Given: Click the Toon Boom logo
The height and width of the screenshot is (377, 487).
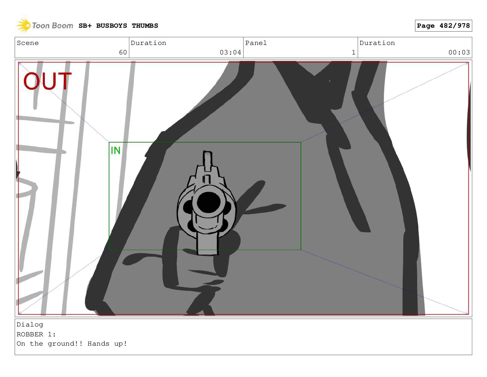Looking at the screenshot, I should [45, 25].
